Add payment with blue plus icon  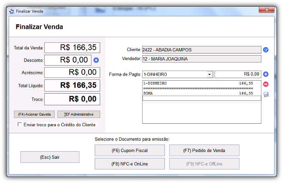[265, 74]
